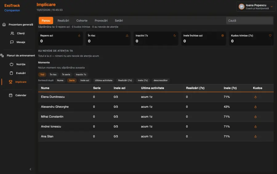Viewport: 277px width, 174px height.
Task: Give kudos to Mihai Constantin
Action: point(255,117)
